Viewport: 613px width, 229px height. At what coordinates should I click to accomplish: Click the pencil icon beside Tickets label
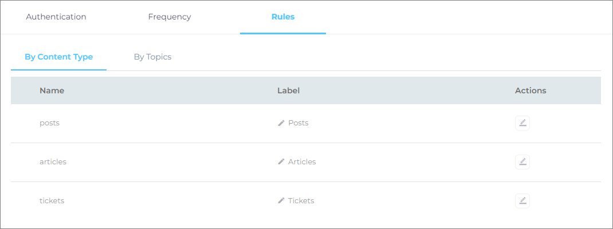coord(281,201)
